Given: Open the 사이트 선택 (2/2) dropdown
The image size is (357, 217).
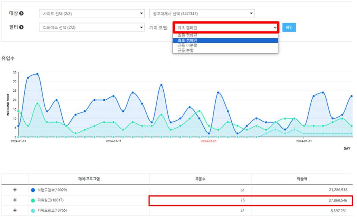Looking at the screenshot, I should (x=92, y=14).
